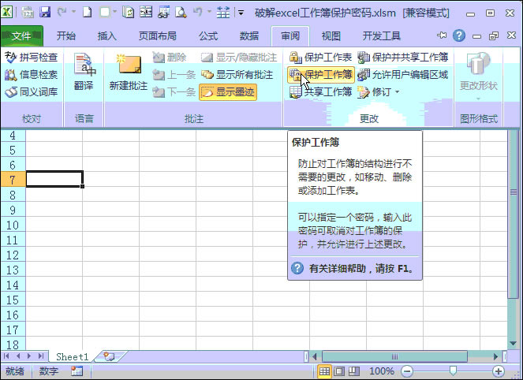The height and width of the screenshot is (380, 523).
Task: Switch to the 公式 formulas tab
Action: point(208,35)
